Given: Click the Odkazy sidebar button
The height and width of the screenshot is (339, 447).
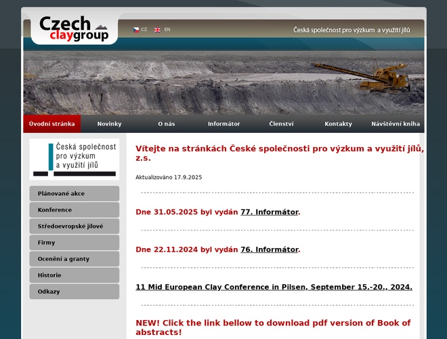Looking at the screenshot, I should click(74, 292).
